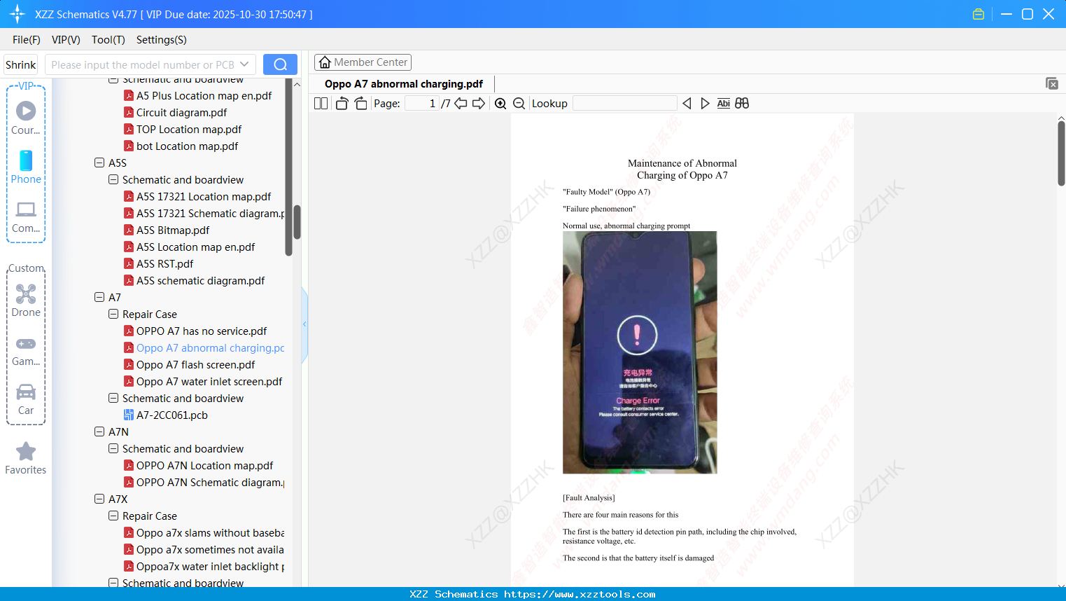Collapse the A7 Repair Case tree node
The width and height of the screenshot is (1066, 601).
coord(113,314)
